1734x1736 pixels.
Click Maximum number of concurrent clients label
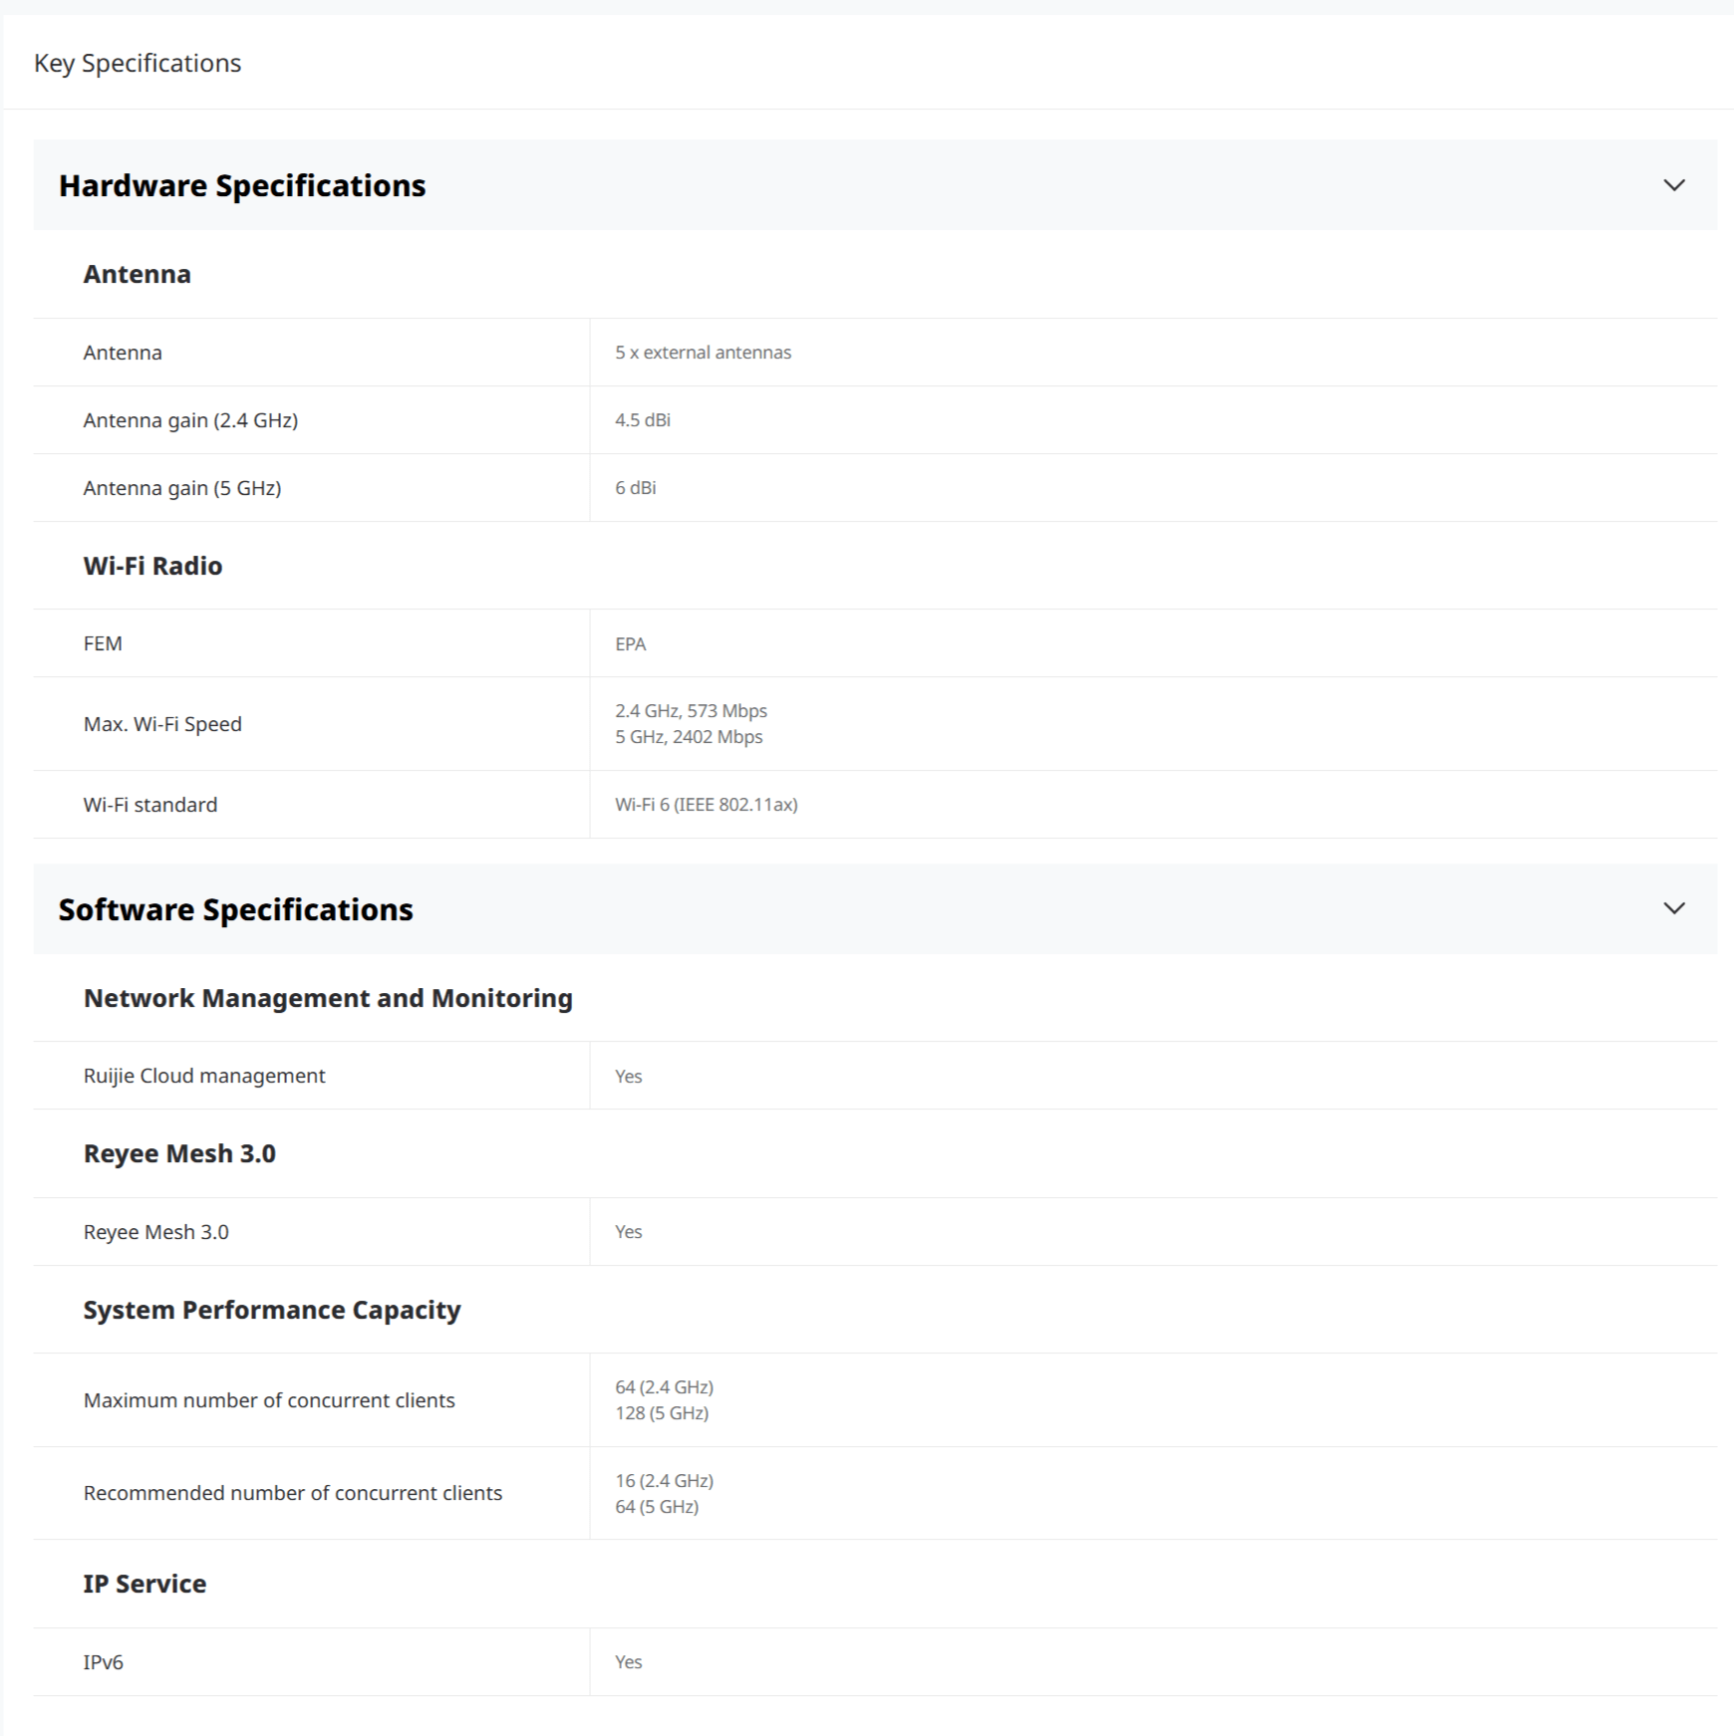(x=269, y=1400)
